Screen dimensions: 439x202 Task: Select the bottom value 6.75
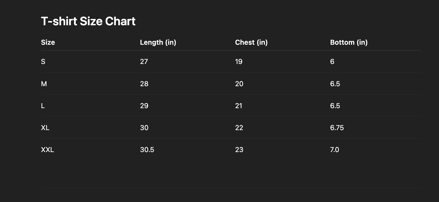[x=337, y=128]
